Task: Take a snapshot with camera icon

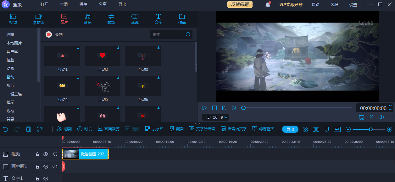Action: point(371,117)
